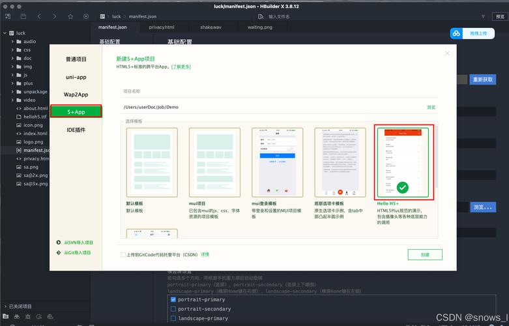Viewport: 509px width, 326px height.
Task: Go forward with the right arrow icon
Action: point(54,16)
